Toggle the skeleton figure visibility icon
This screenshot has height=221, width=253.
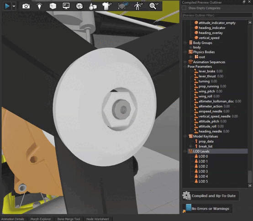[138, 6]
